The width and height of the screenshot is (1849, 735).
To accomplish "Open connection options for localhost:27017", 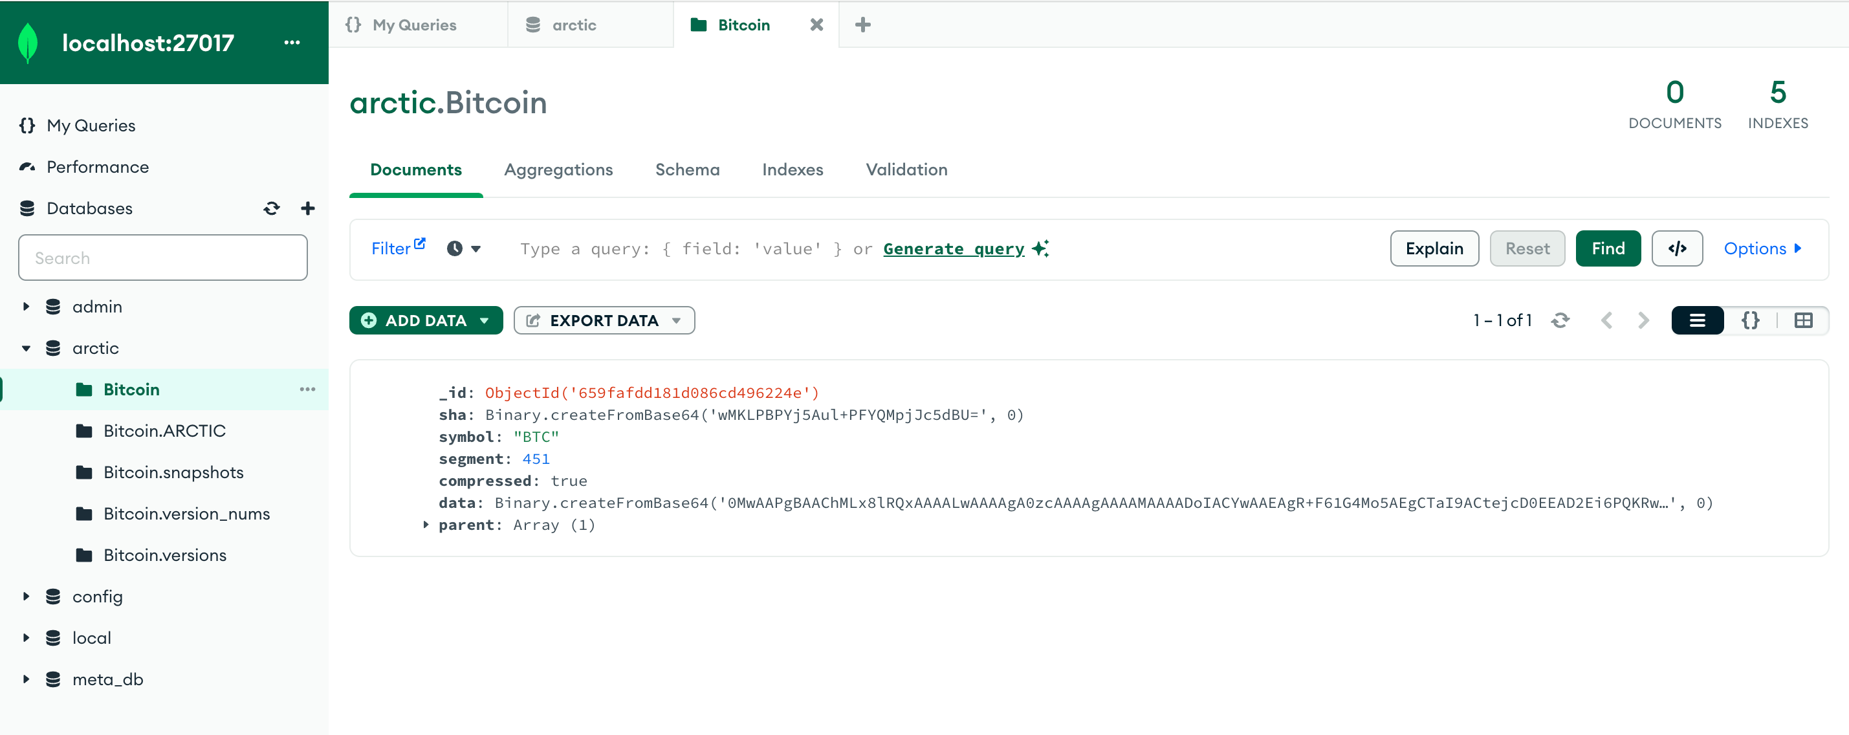I will tap(292, 42).
